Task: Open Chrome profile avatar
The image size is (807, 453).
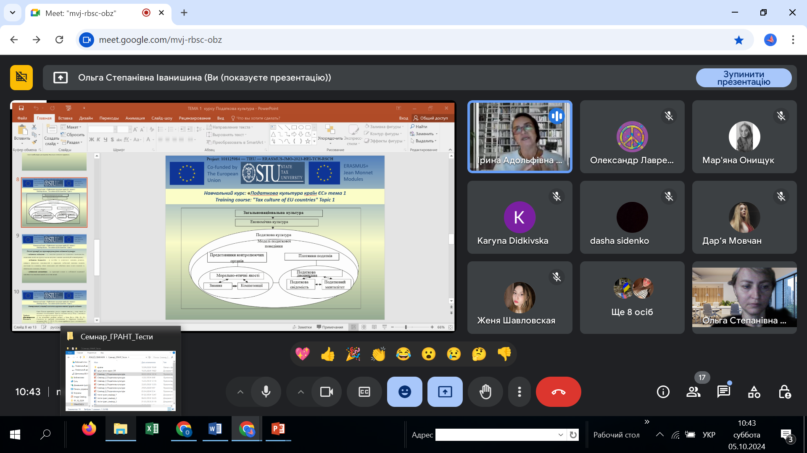Action: 770,40
